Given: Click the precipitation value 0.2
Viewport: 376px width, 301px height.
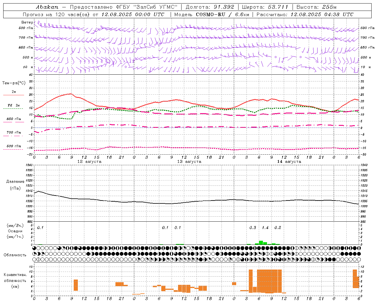Looking at the screenshot, I should point(278,228).
